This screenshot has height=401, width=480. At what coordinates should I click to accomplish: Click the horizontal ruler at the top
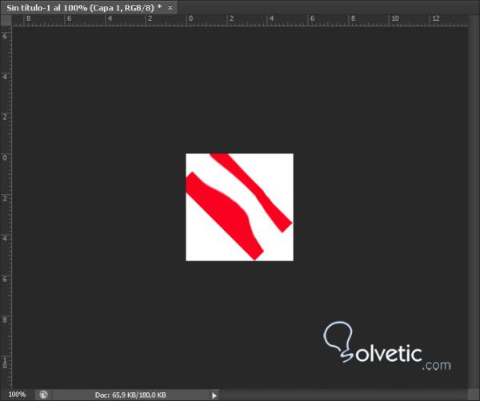tap(239, 20)
